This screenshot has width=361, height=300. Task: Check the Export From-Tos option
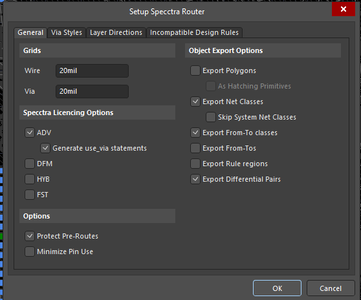click(195, 148)
